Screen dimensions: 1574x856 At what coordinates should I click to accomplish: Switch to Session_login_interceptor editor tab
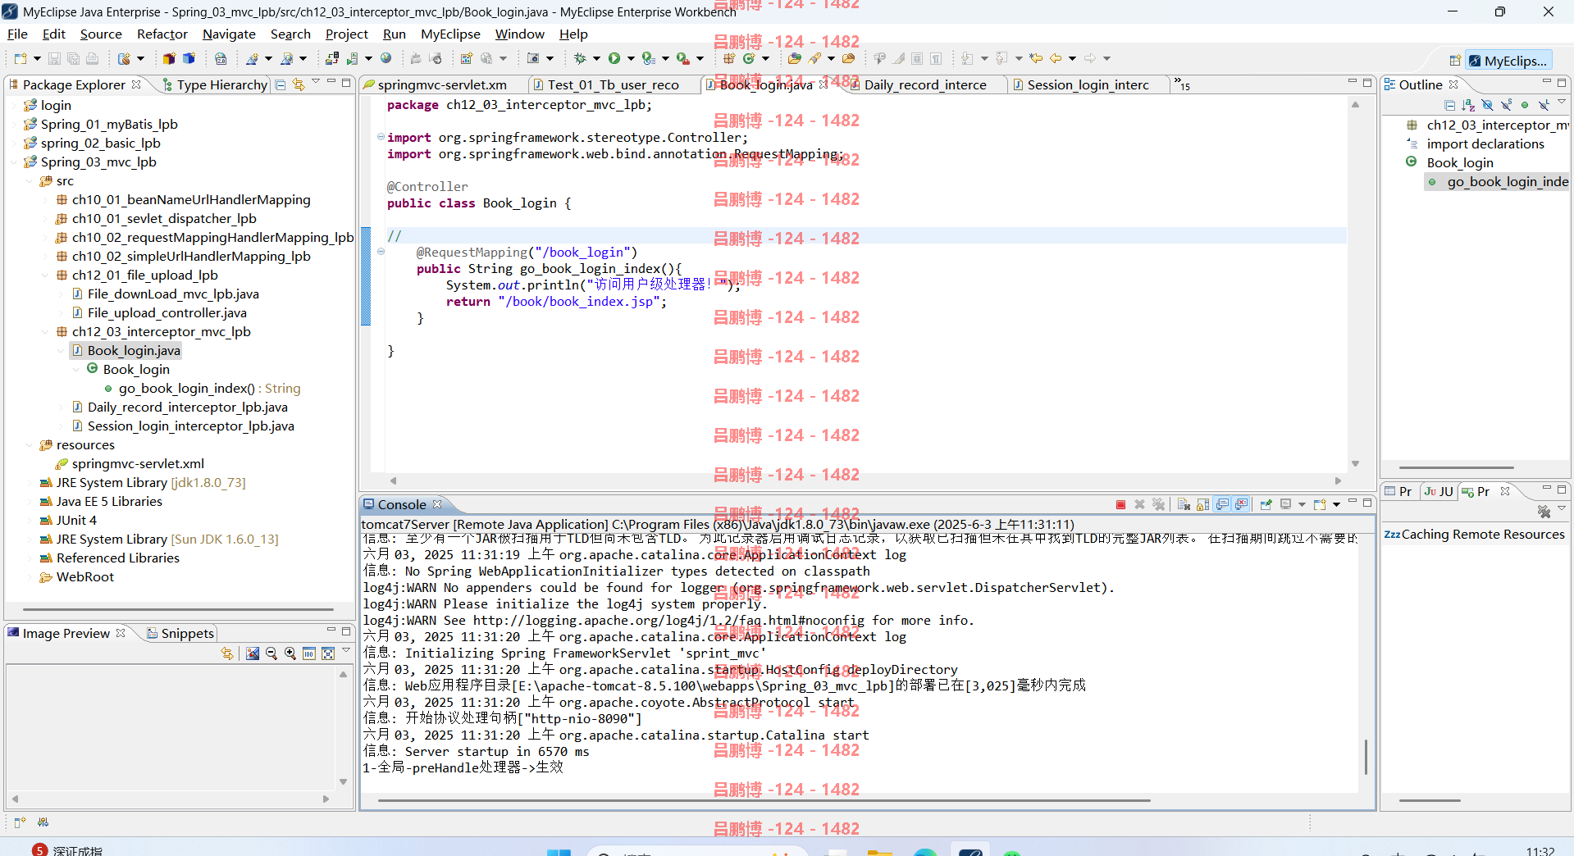(x=1087, y=84)
